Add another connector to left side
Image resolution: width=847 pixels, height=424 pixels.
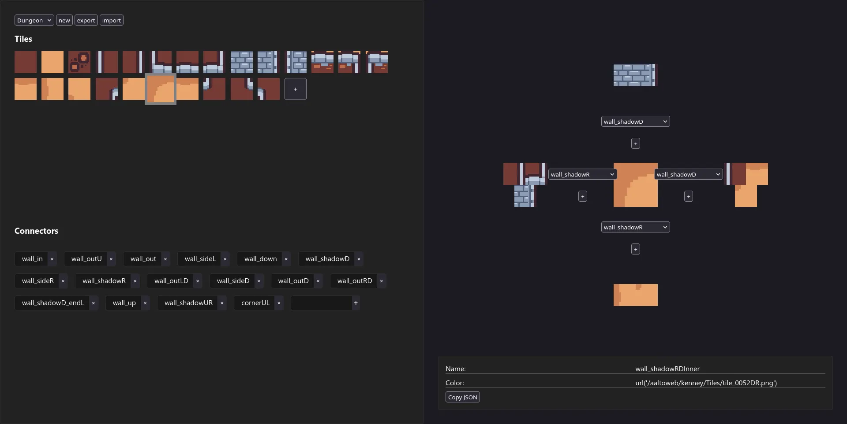pos(583,196)
